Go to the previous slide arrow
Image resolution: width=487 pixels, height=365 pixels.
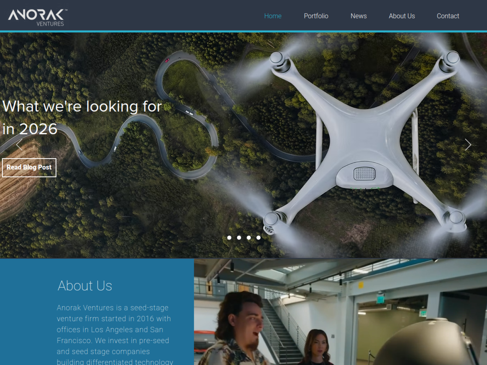19,145
